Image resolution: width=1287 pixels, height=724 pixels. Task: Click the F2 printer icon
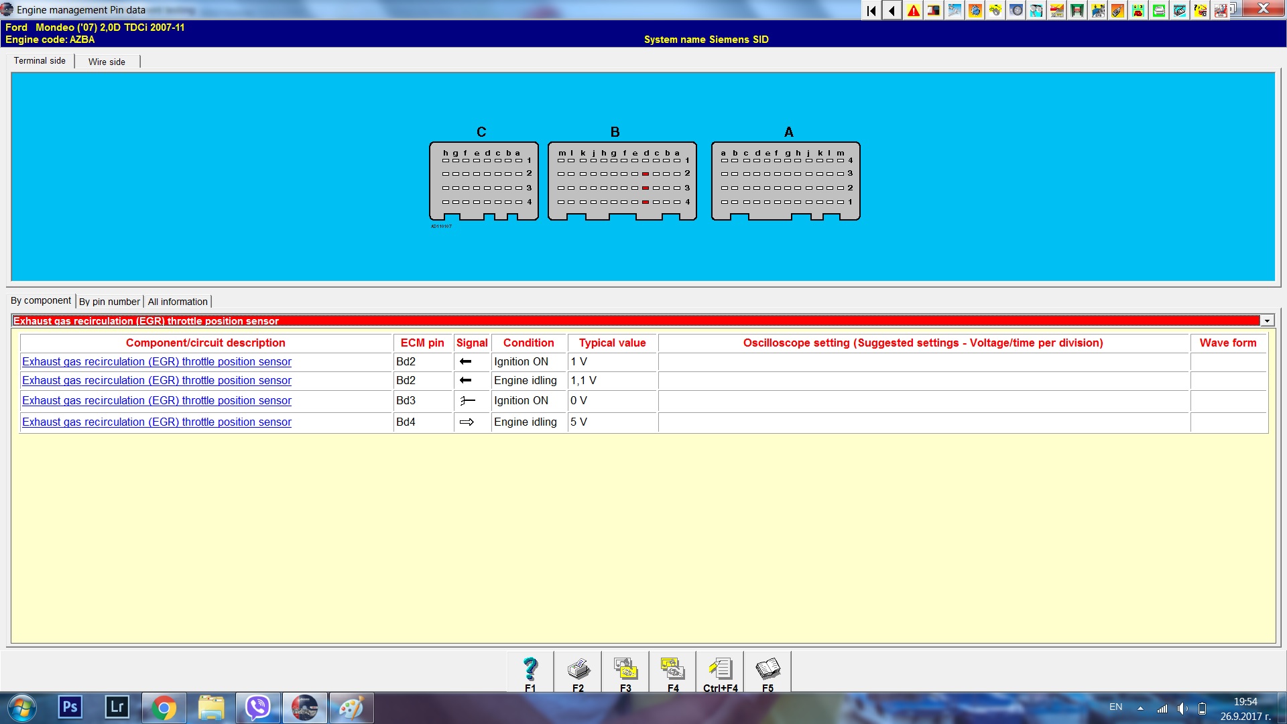point(578,669)
